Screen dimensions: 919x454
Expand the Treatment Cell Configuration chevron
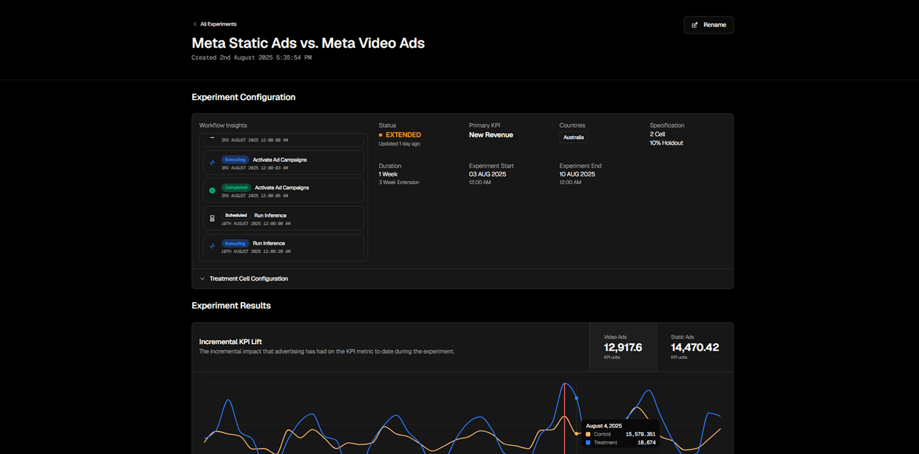click(202, 279)
